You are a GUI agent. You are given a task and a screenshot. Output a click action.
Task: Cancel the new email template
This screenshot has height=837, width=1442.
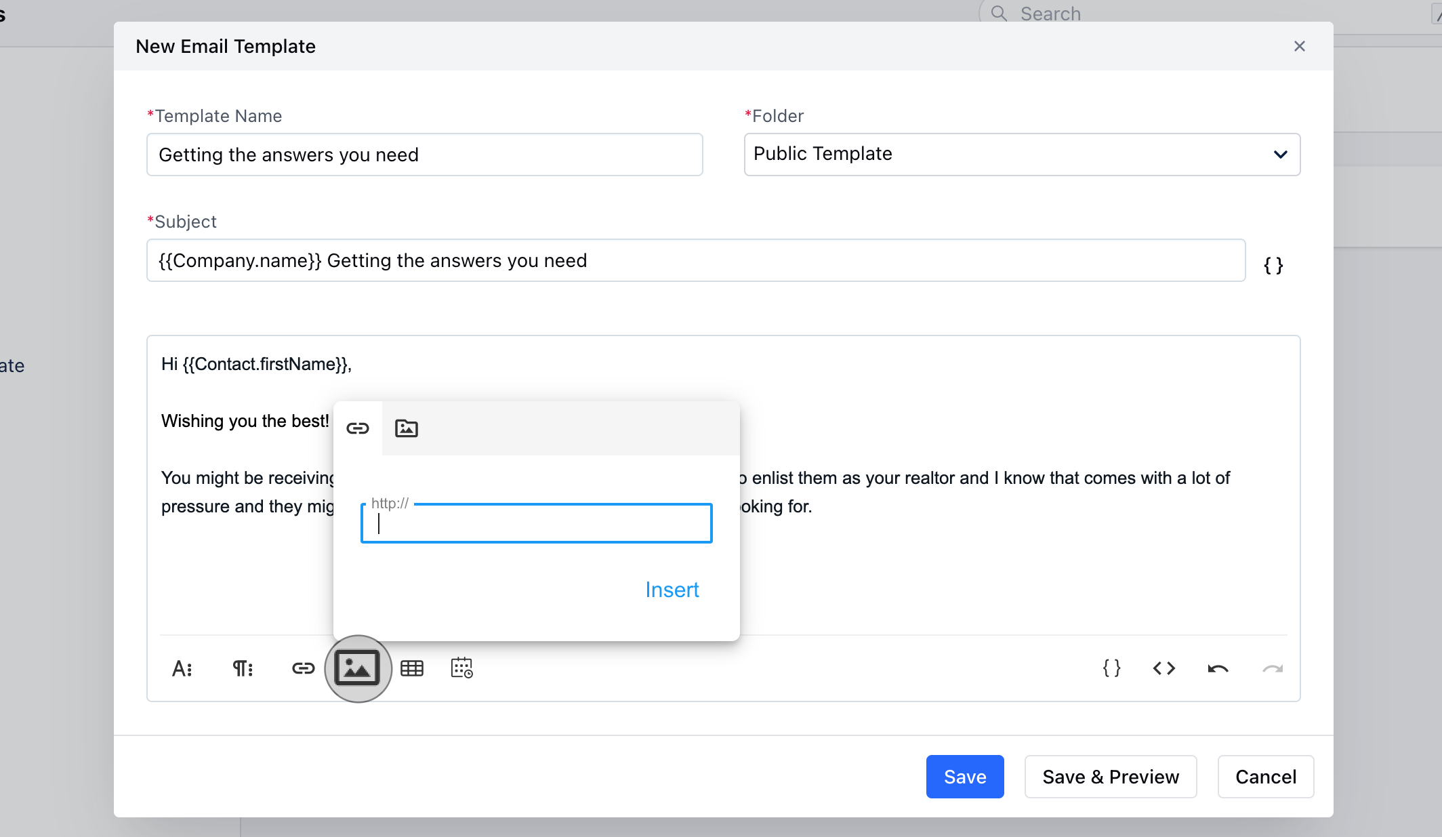click(x=1265, y=777)
